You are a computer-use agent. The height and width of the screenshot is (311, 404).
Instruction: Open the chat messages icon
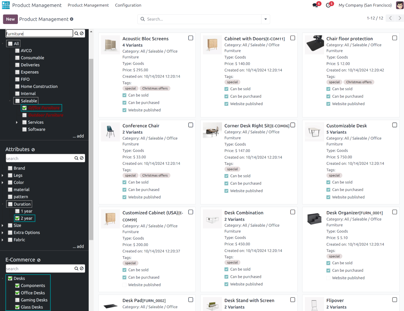tap(315, 5)
